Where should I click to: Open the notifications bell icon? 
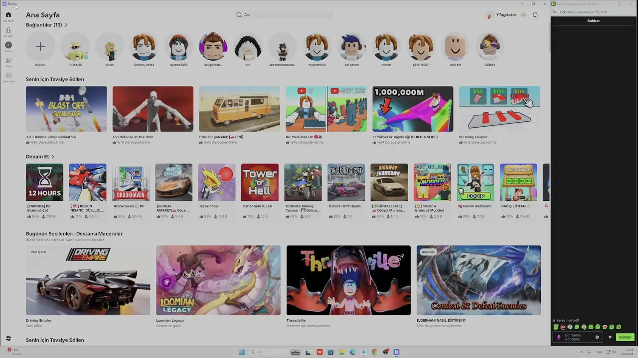[x=535, y=15]
